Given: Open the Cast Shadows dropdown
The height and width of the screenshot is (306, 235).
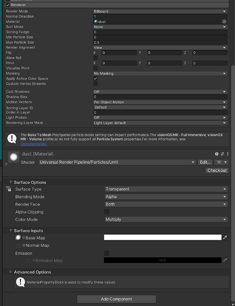Looking at the screenshot, I should 160,91.
